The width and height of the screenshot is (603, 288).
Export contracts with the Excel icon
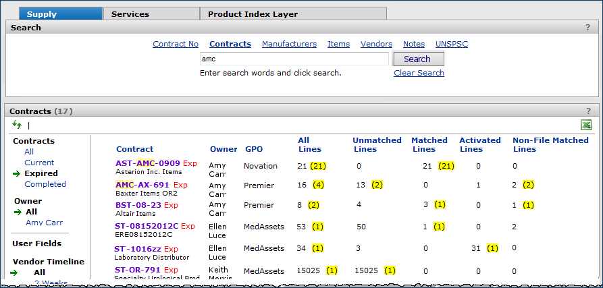tap(586, 125)
